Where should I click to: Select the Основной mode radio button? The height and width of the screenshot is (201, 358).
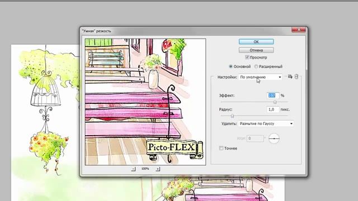pos(230,66)
